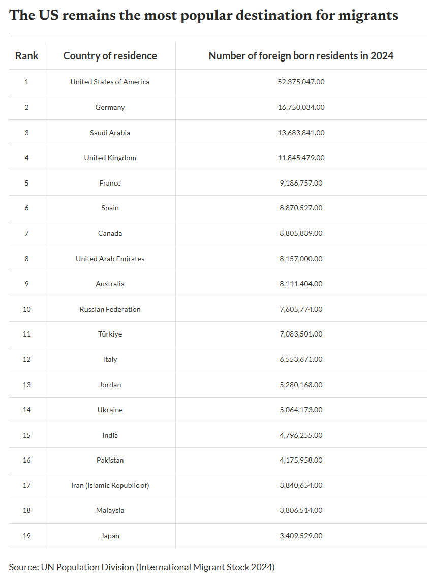This screenshot has width=432, height=580.
Task: Click Germany in the country column
Action: [x=110, y=107]
